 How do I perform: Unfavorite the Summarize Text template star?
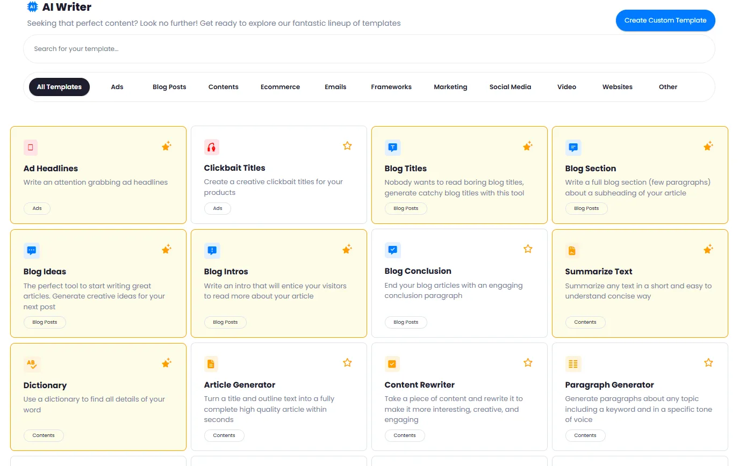tap(708, 249)
